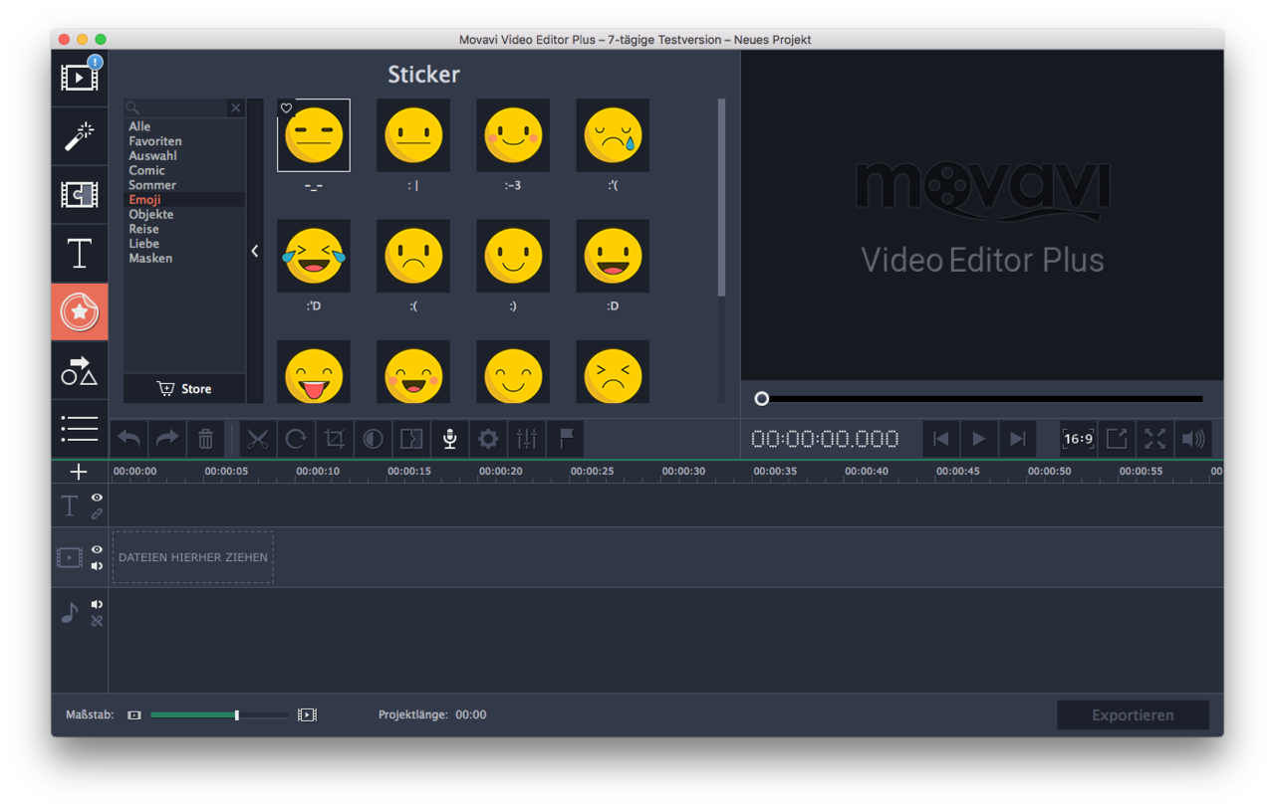Select the scissors Split tool

tap(258, 439)
